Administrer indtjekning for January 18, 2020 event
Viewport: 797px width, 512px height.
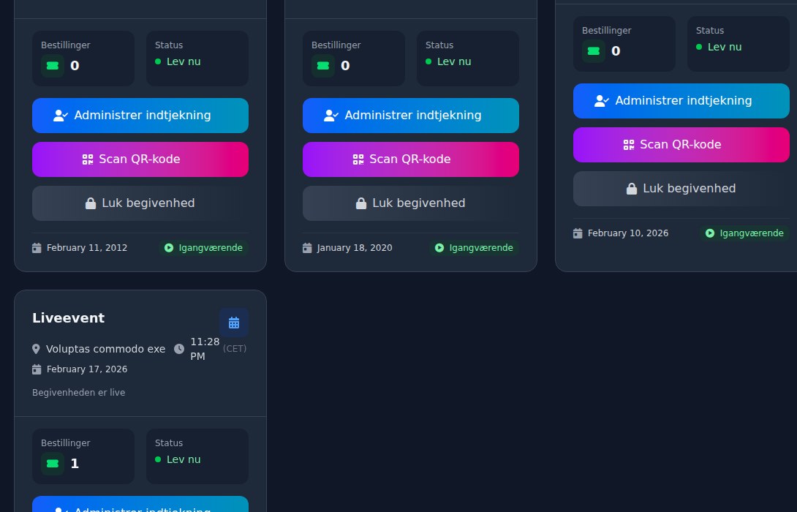coord(411,116)
